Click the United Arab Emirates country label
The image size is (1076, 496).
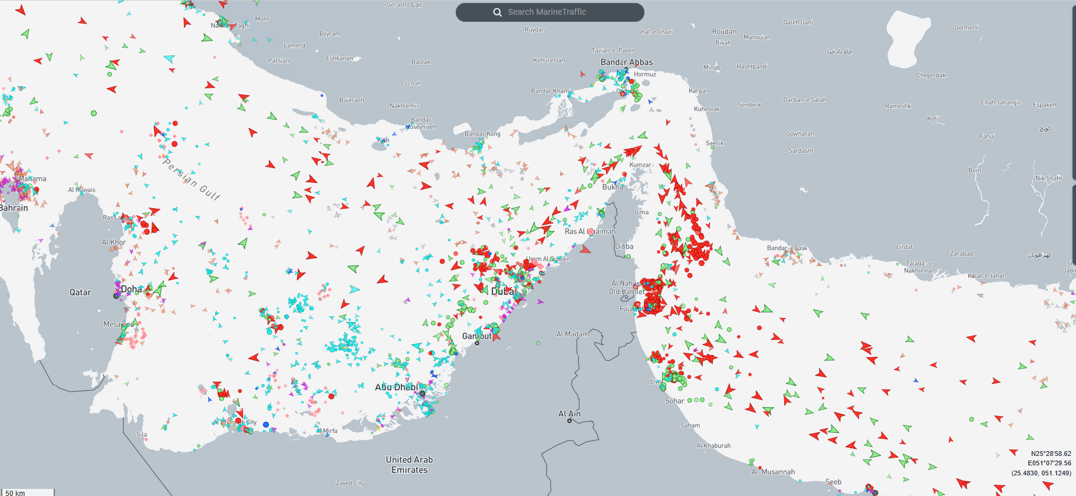409,465
